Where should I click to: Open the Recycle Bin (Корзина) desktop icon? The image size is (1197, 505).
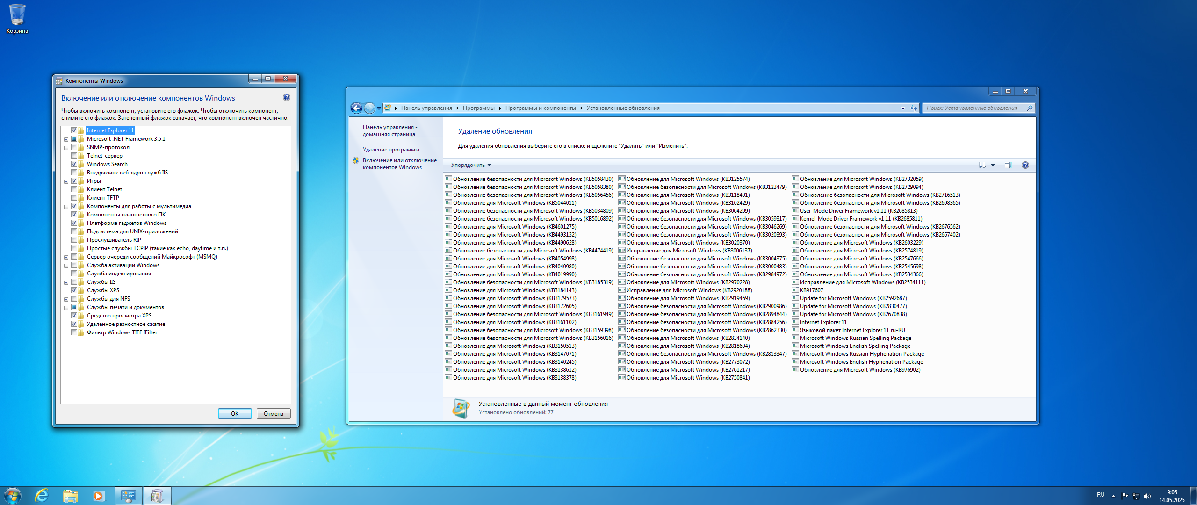coord(17,19)
